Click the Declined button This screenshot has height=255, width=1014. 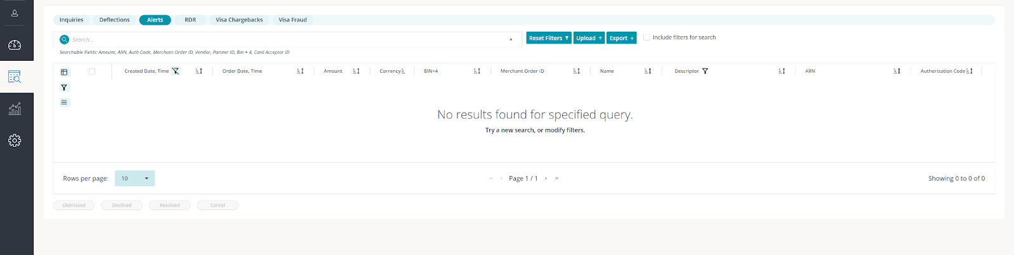point(122,205)
